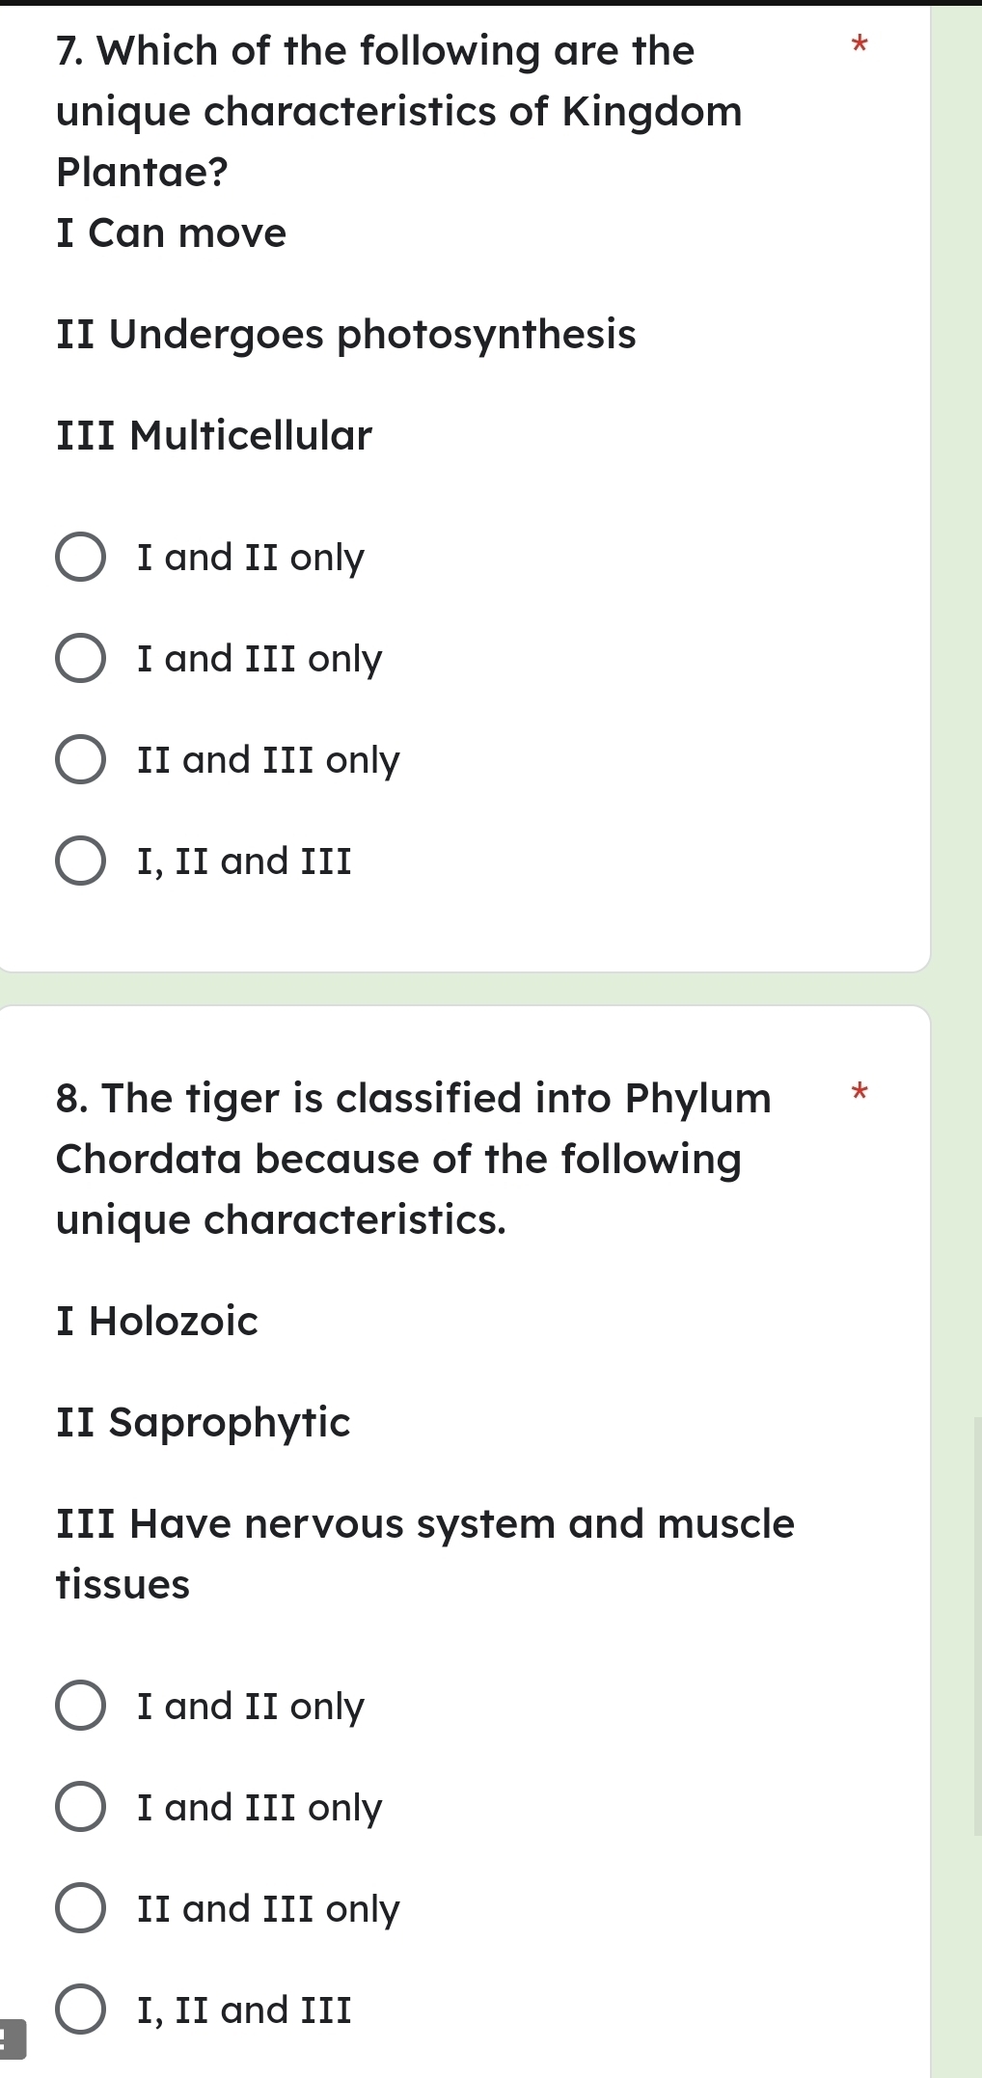Click the "I Can move" statement text
Image resolution: width=982 pixels, height=2078 pixels.
click(170, 232)
